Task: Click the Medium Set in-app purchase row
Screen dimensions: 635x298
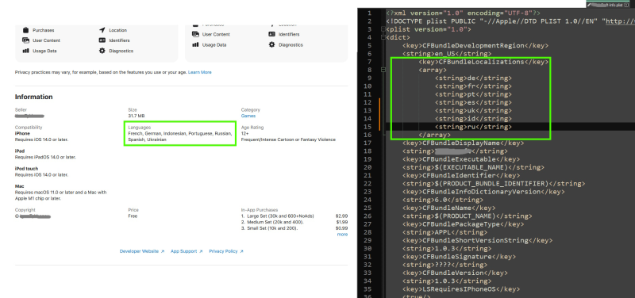Action: click(294, 223)
